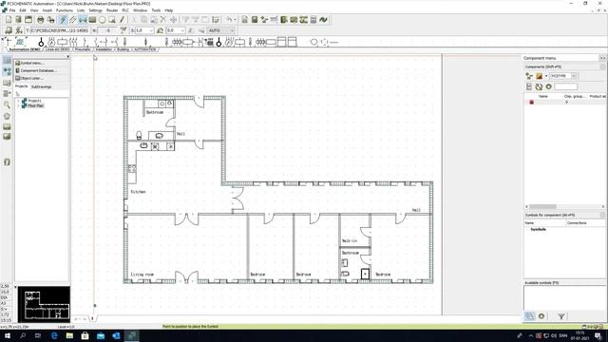The image size is (608, 342).
Task: Switch to the Projects tab
Action: [x=21, y=86]
